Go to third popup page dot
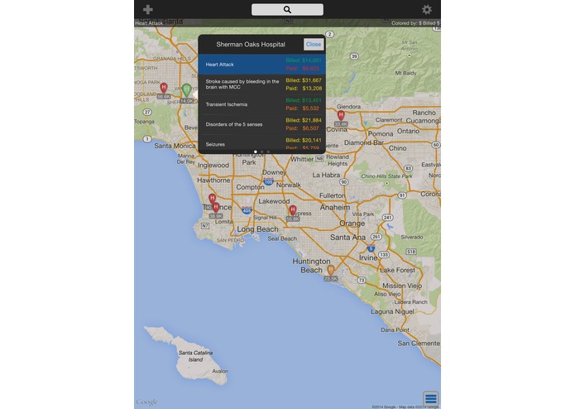Screen dimensions: 575x409 point(268,152)
